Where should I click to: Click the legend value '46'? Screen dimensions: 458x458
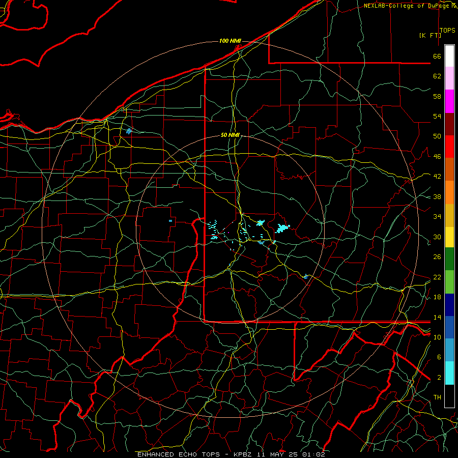(x=437, y=157)
